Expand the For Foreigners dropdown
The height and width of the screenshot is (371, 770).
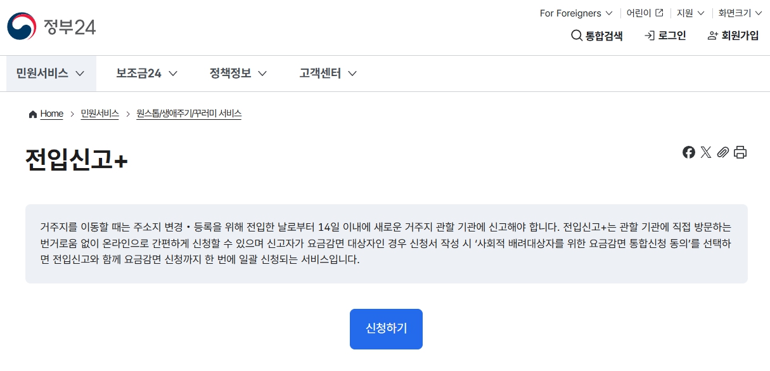575,13
